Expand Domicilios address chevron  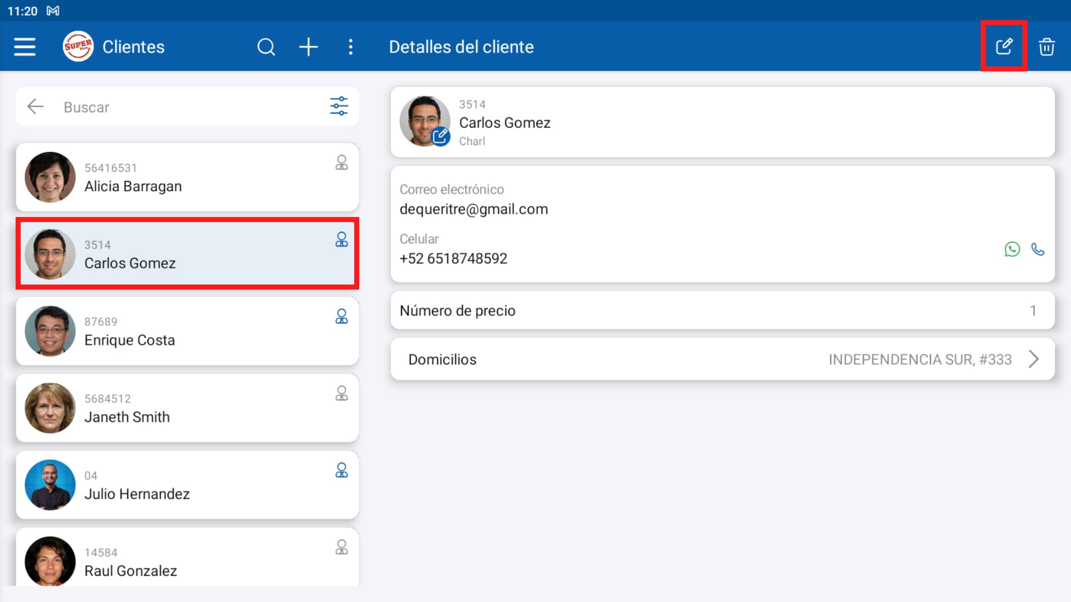tap(1033, 359)
